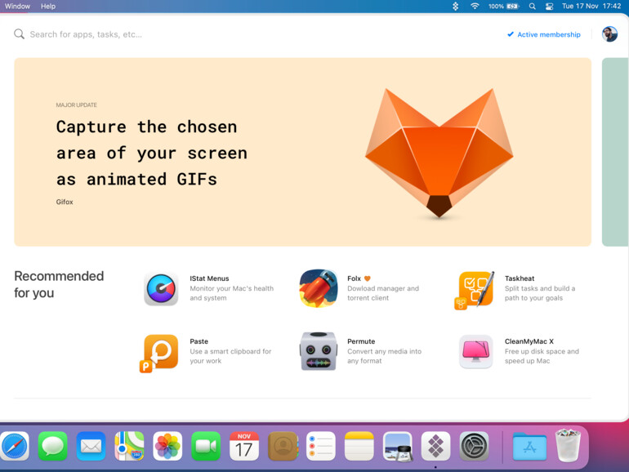Open Messages from the Dock

pos(52,446)
